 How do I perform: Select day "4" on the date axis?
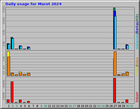click(21, 106)
